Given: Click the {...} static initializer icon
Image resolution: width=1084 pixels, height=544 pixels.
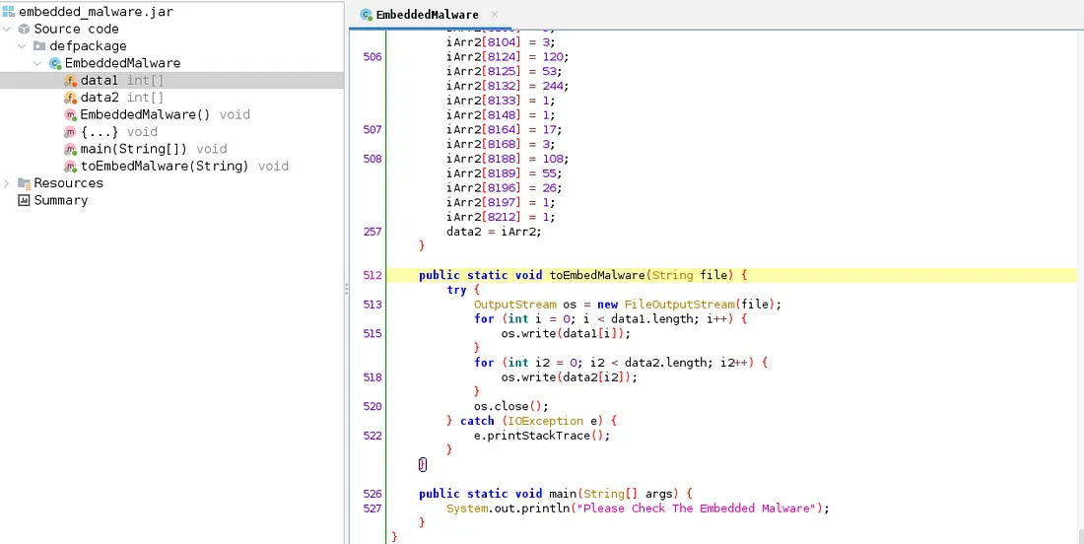Looking at the screenshot, I should point(71,132).
